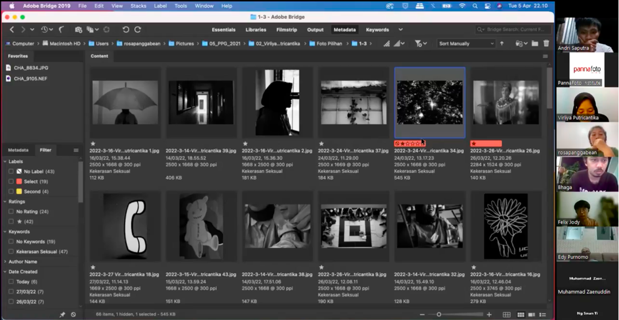
Task: Go back with the left arrow
Action: pos(12,29)
